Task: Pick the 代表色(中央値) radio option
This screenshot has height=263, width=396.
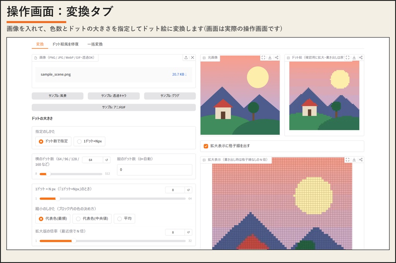Action: coord(92,219)
